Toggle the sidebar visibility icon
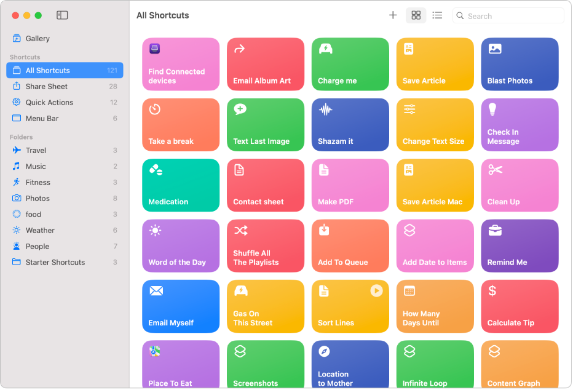Screen dimensions: 573x390 (x=62, y=15)
